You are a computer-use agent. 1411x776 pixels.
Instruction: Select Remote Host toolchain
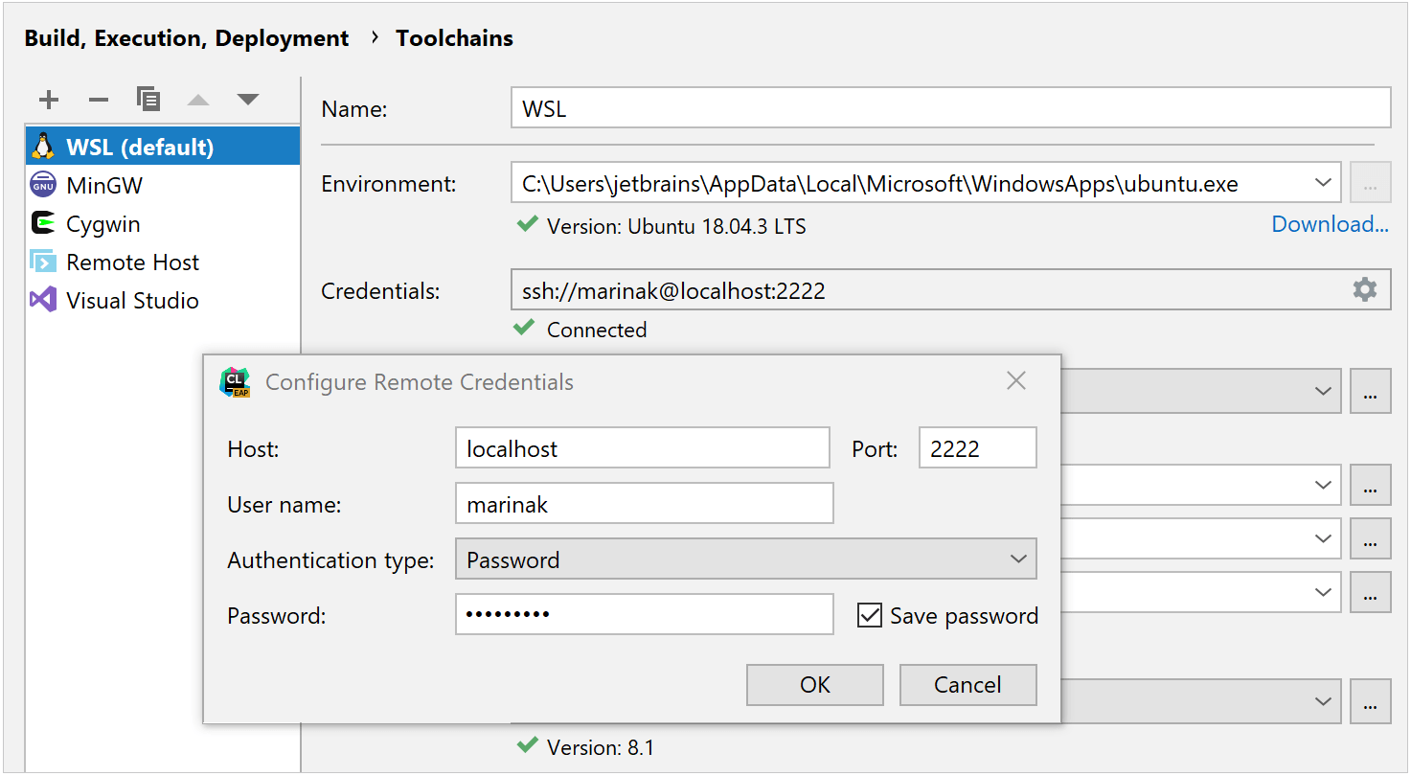pos(163,262)
